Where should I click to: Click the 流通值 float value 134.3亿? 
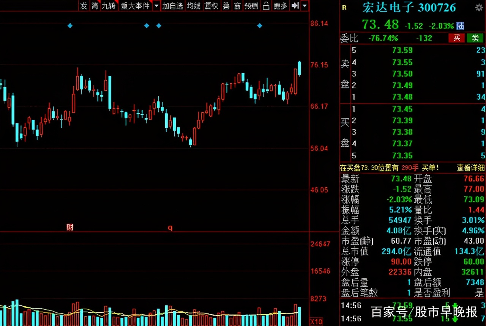point(469,251)
